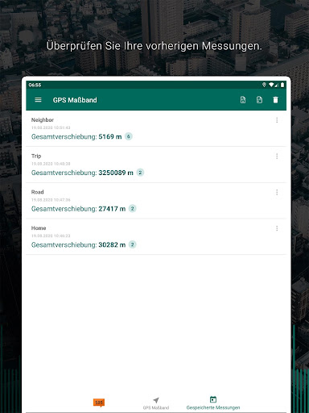Viewport: 309px width, 413px height.
Task: Tap the timestamp under Neighbor
Action: (51, 127)
